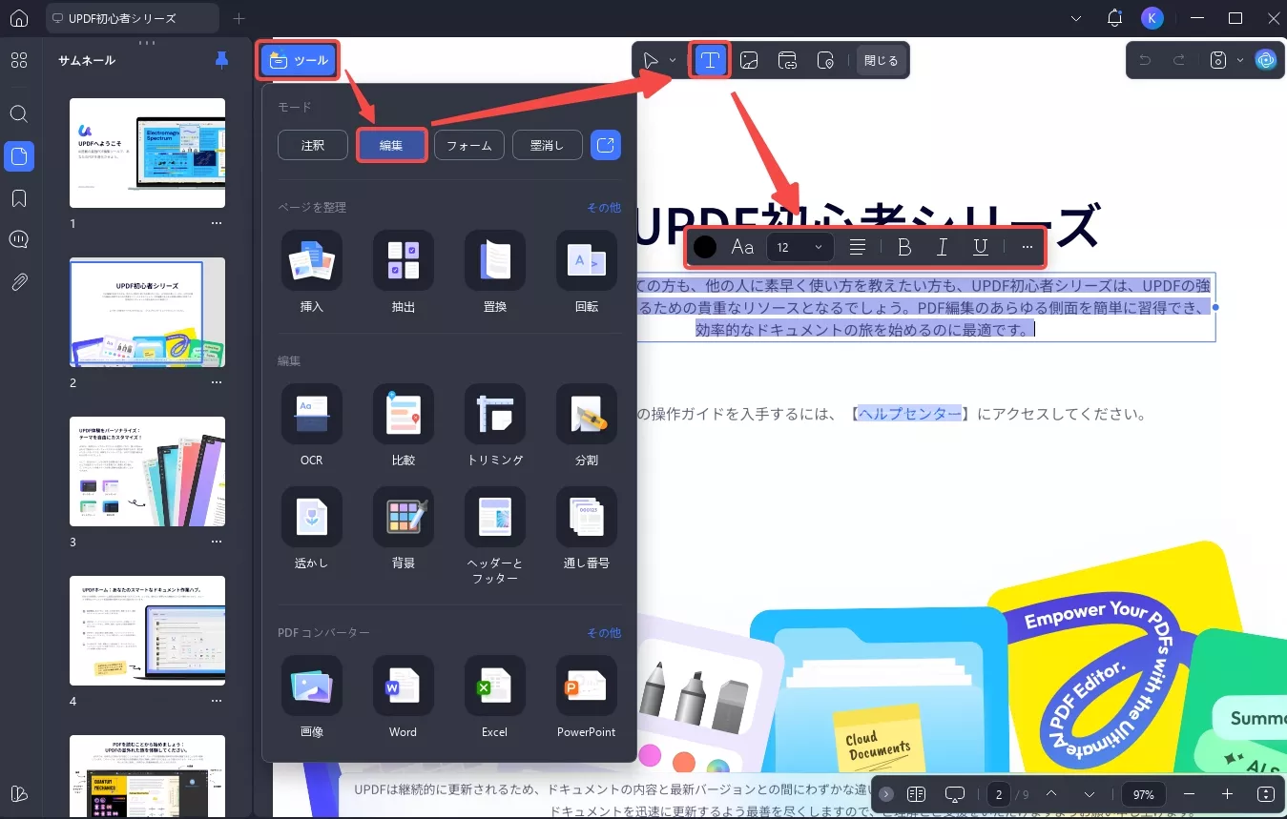Zoom out with the minus button
This screenshot has width=1287, height=819.
point(1189,794)
